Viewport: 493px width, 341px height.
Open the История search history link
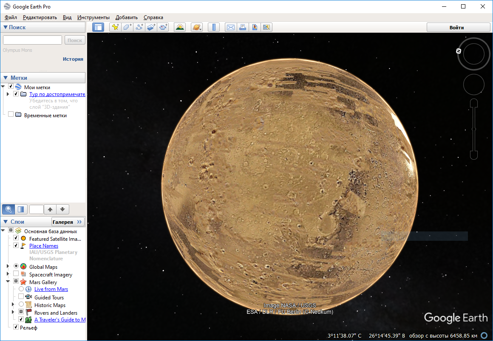click(x=73, y=59)
